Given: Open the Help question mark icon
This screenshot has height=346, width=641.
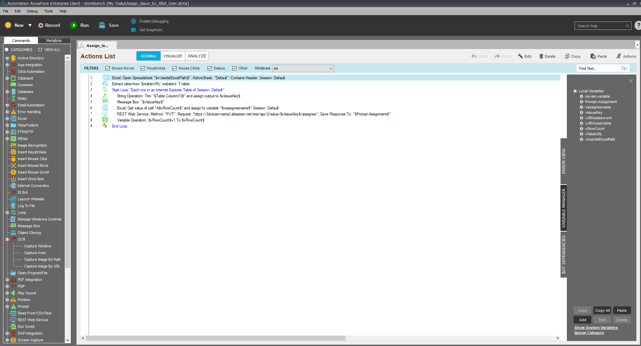Looking at the screenshot, I should 638,26.
